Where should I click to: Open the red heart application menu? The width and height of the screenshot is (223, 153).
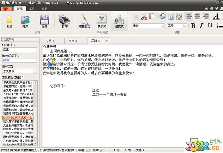coord(7,9)
